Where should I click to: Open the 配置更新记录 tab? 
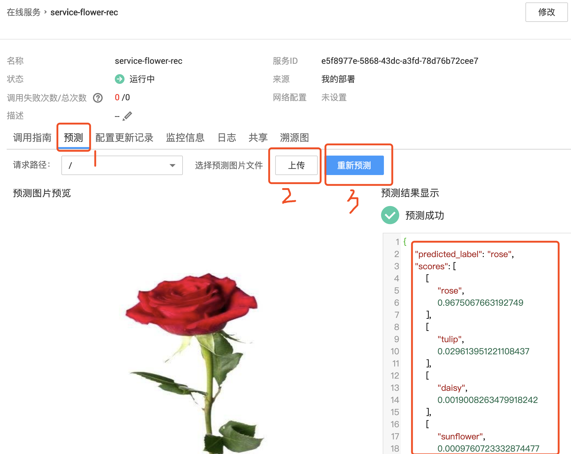pyautogui.click(x=124, y=138)
